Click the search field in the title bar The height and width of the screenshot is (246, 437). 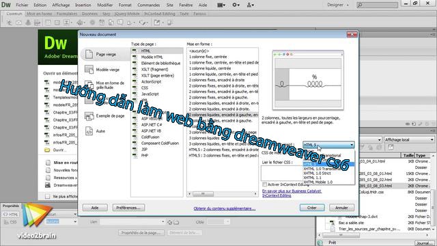pos(377,5)
